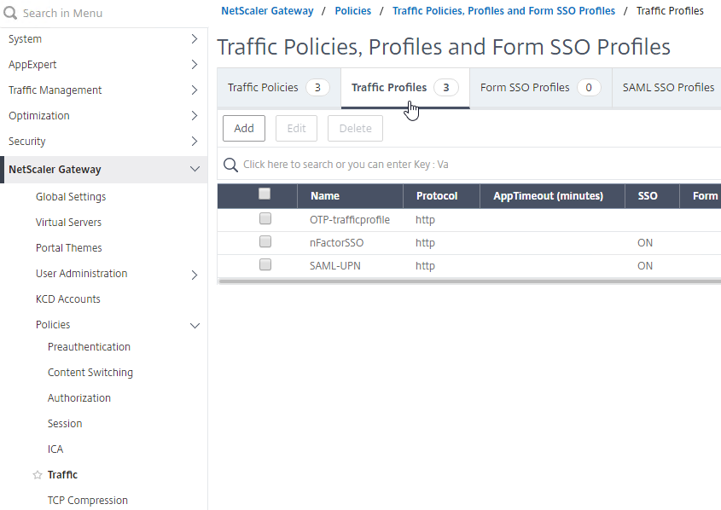Open ICA policies item
721x510 pixels.
pyautogui.click(x=55, y=449)
